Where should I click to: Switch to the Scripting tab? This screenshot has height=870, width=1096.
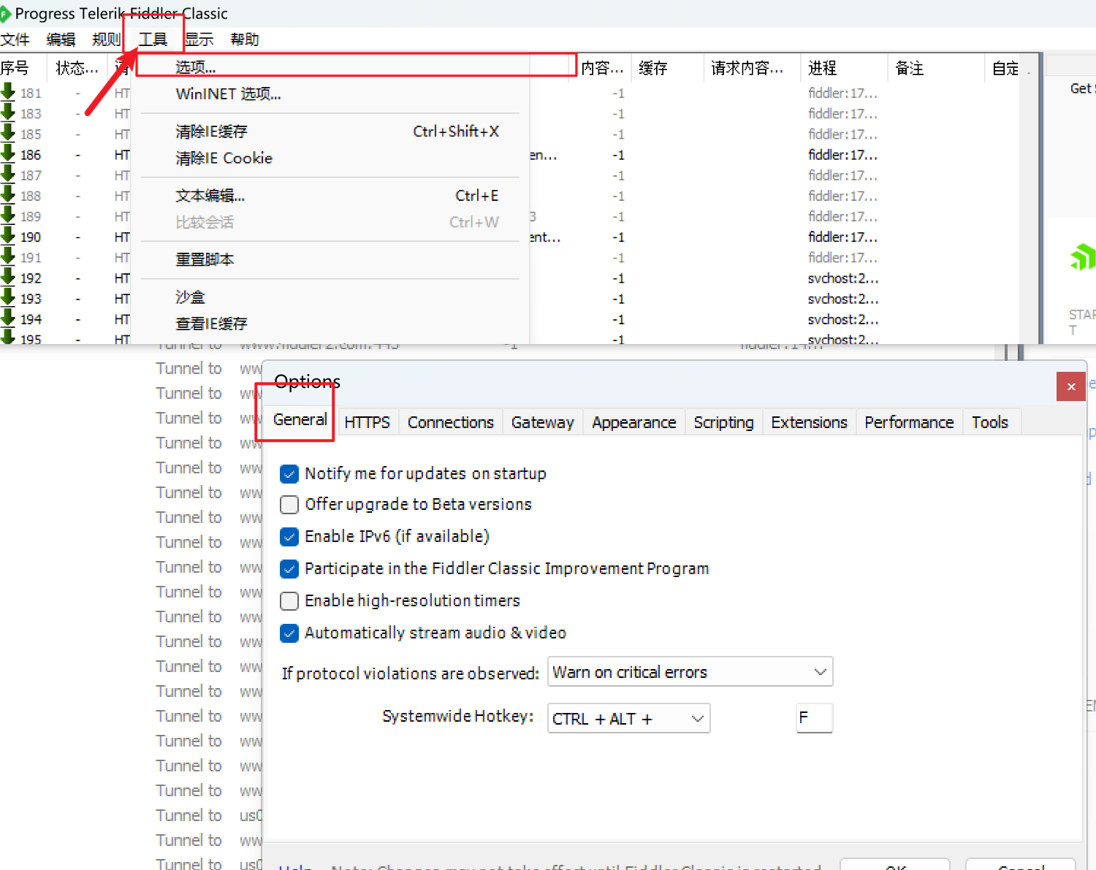coord(723,423)
